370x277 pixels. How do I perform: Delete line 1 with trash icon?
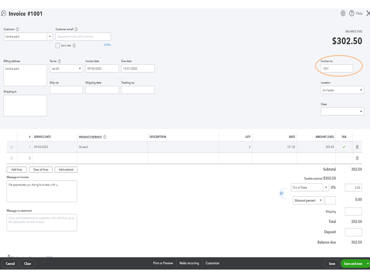tap(357, 147)
